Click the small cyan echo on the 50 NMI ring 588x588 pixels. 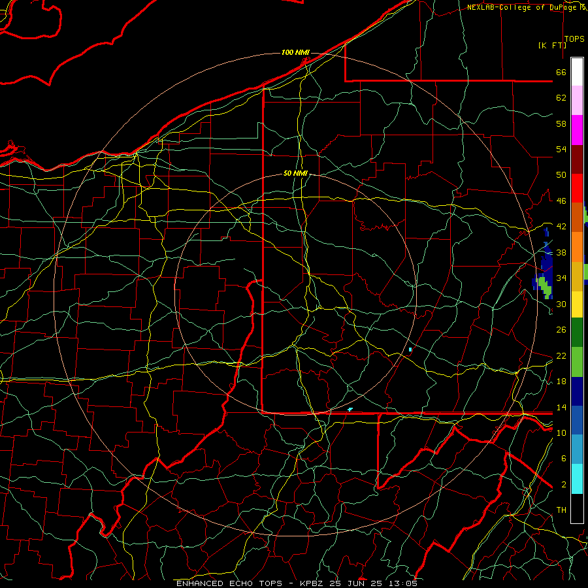click(410, 350)
